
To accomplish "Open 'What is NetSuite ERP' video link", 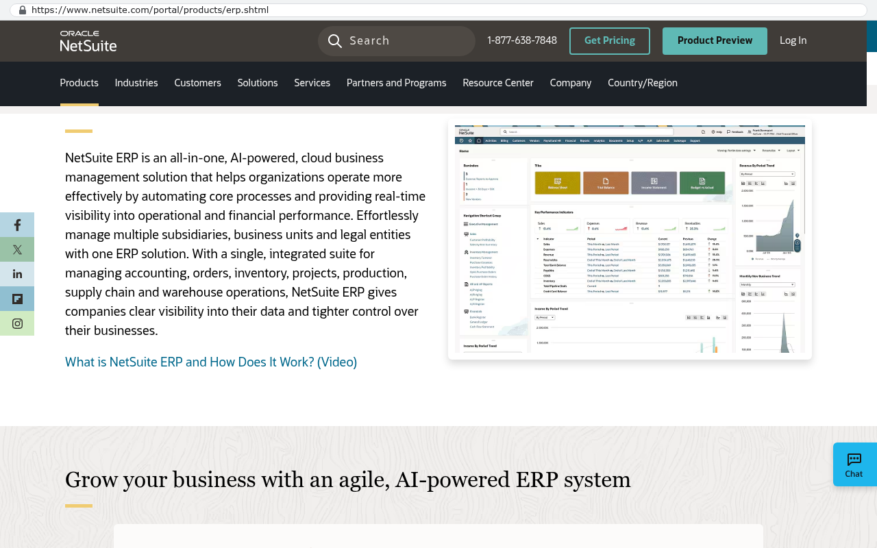I will [211, 362].
